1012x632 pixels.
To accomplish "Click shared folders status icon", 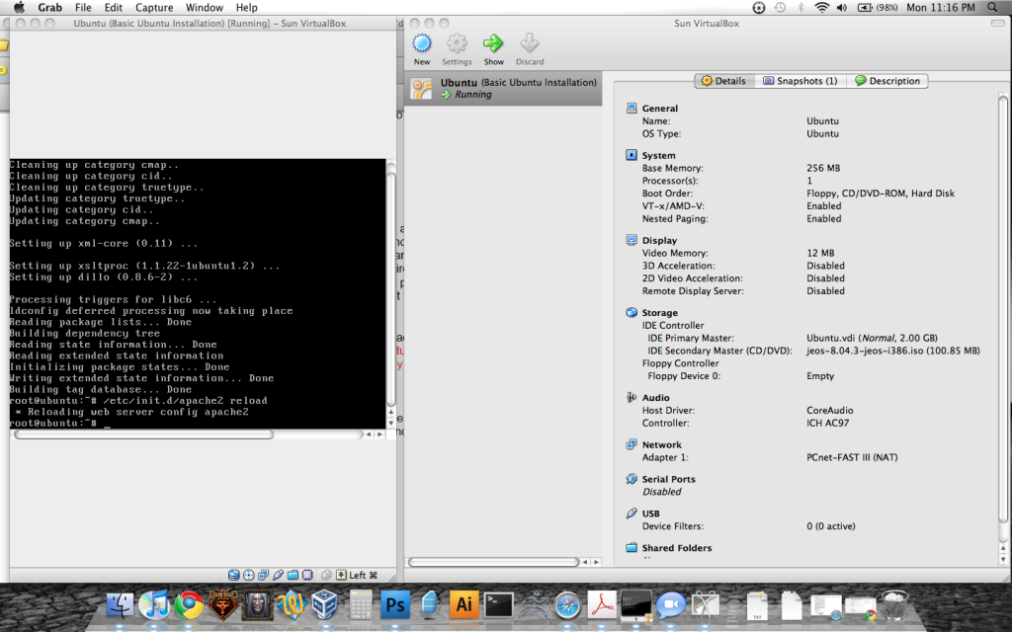I will point(293,575).
